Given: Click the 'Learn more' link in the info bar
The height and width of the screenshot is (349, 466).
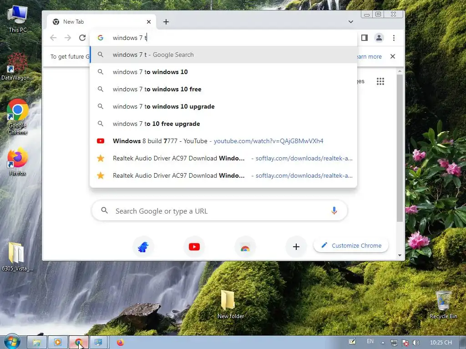Looking at the screenshot, I should [x=369, y=56].
